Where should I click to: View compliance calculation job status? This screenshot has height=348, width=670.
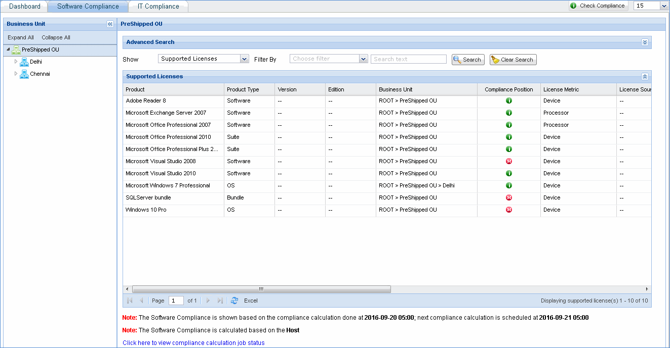coord(193,342)
